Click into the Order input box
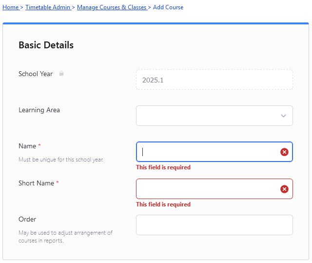 point(214,225)
